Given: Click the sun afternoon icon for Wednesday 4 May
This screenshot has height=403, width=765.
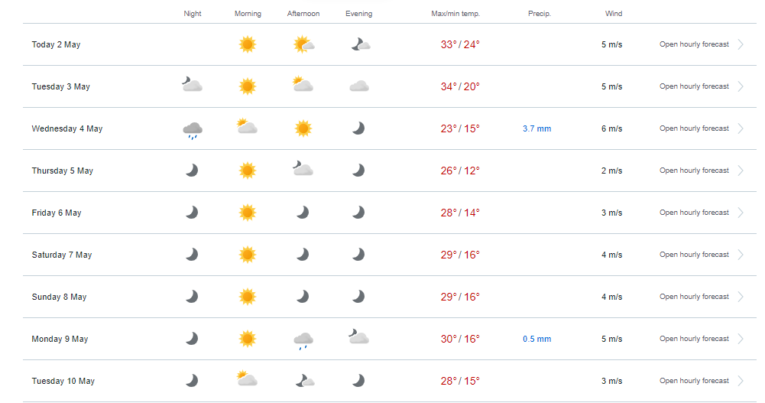Looking at the screenshot, I should point(303,128).
